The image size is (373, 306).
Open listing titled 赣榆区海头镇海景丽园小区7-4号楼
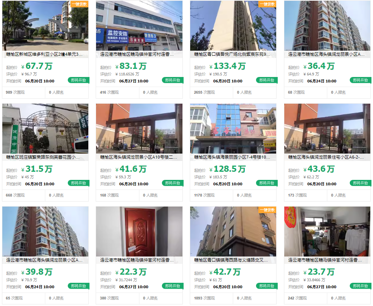[x=232, y=157]
